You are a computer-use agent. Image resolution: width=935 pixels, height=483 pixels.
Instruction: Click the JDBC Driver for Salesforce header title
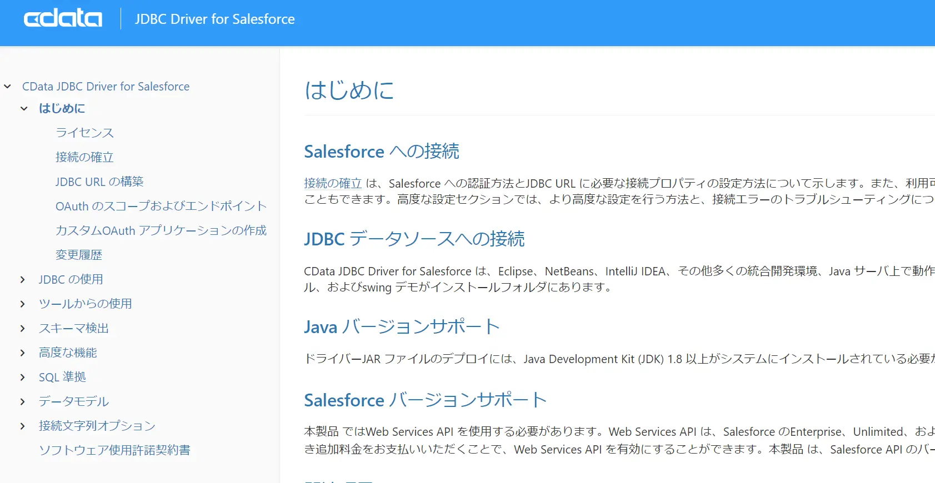pos(215,19)
